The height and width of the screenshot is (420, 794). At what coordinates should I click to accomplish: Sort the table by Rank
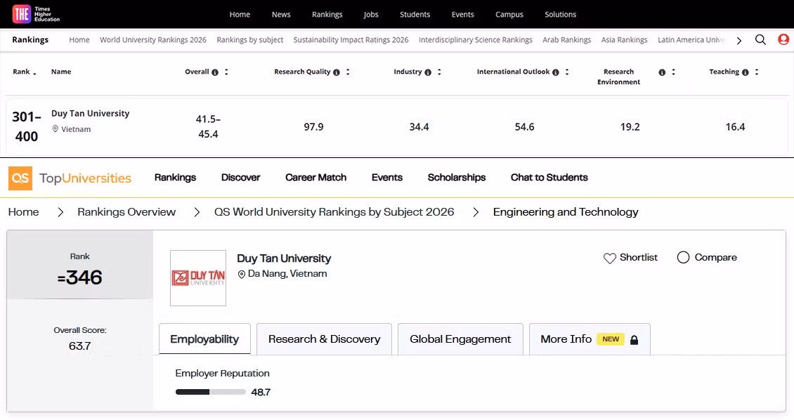pos(34,73)
